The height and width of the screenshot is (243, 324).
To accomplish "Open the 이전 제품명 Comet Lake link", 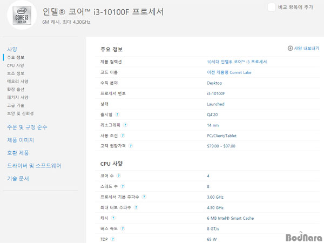I will [x=229, y=72].
